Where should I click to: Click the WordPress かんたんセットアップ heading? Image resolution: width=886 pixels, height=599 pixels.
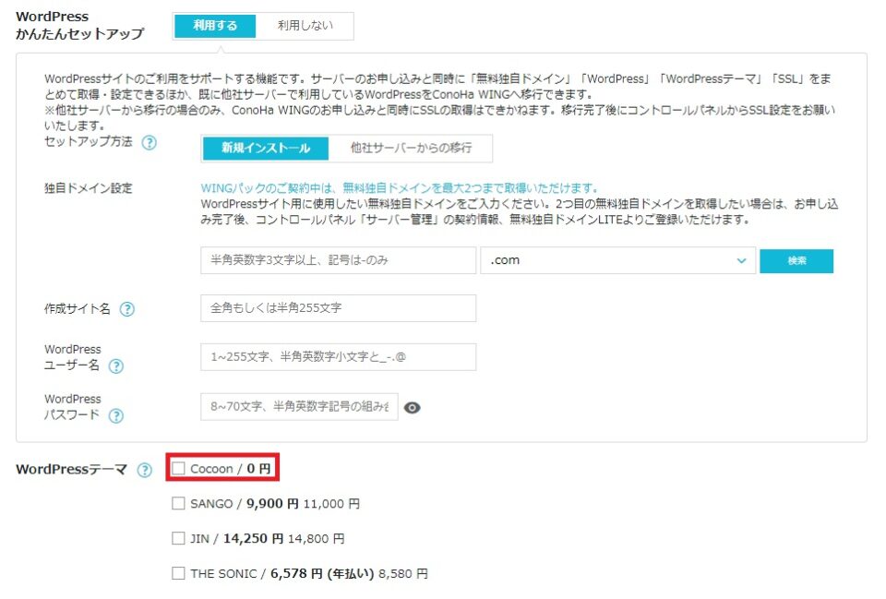point(79,26)
